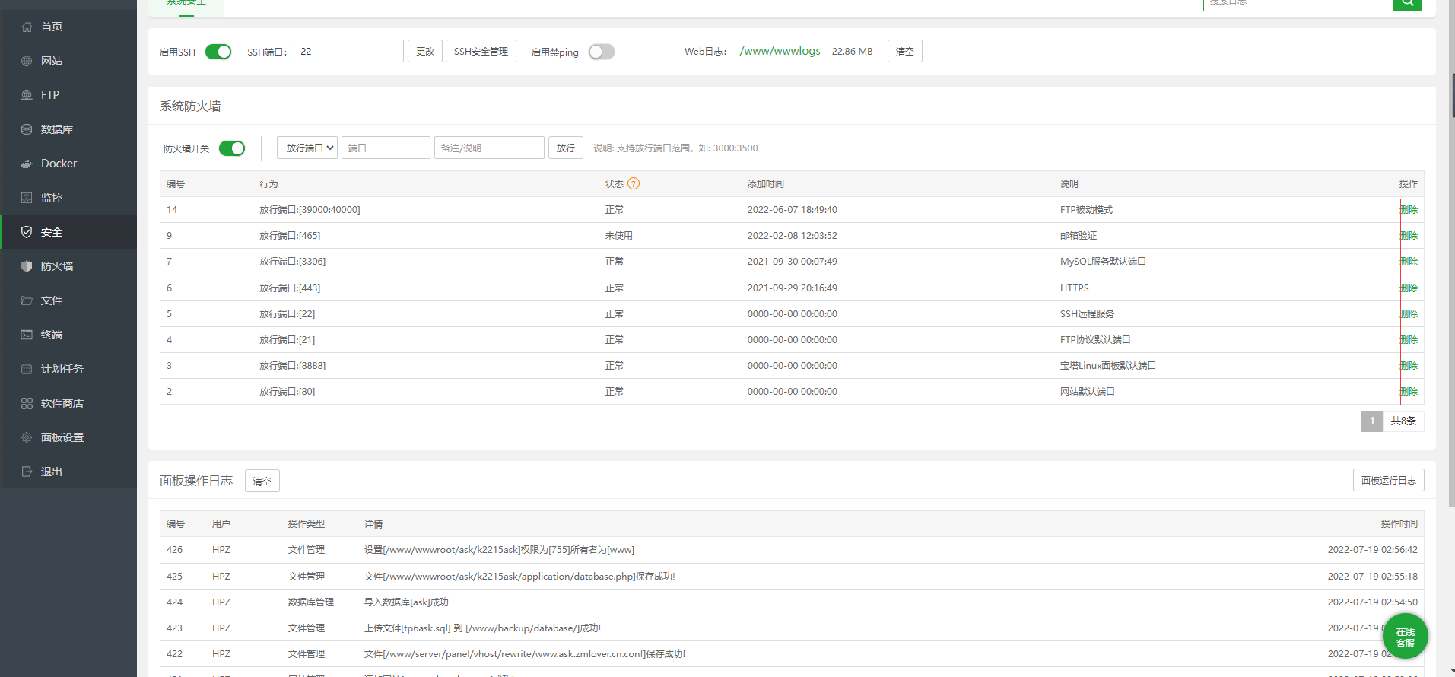Viewport: 1455px width, 677px height.
Task: Delete port 8888 rule
Action: click(x=1409, y=366)
